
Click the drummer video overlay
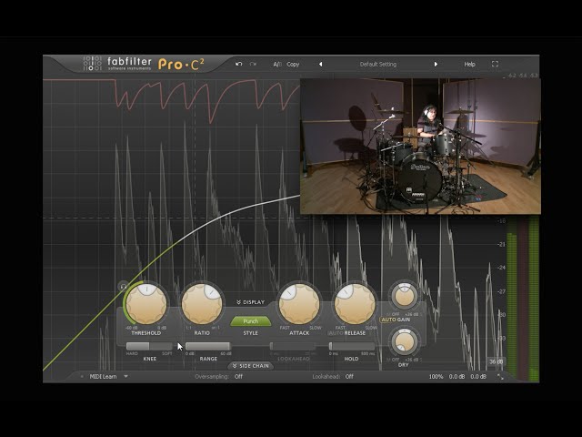coord(420,146)
